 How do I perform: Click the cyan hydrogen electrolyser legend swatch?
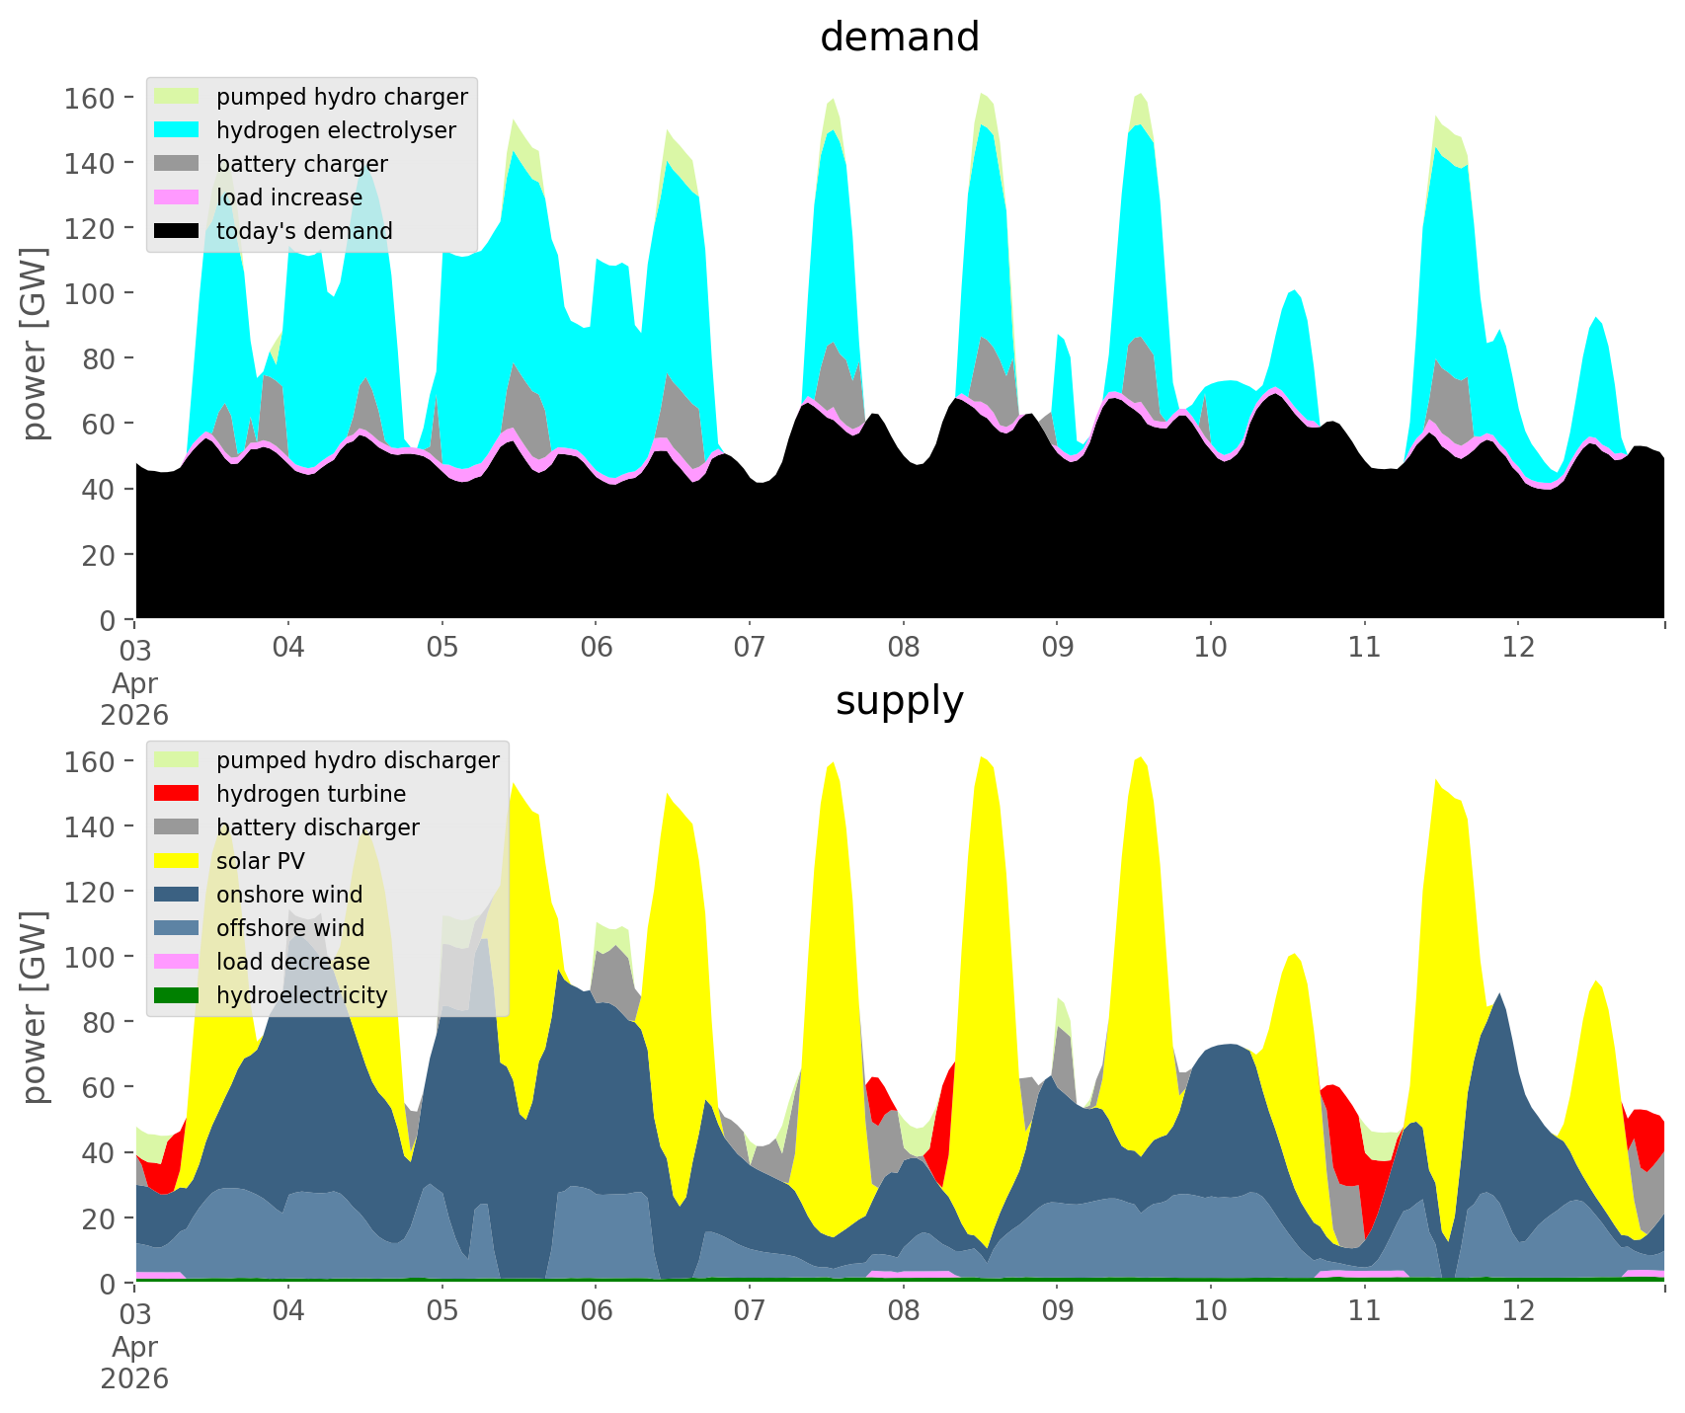click(x=177, y=130)
